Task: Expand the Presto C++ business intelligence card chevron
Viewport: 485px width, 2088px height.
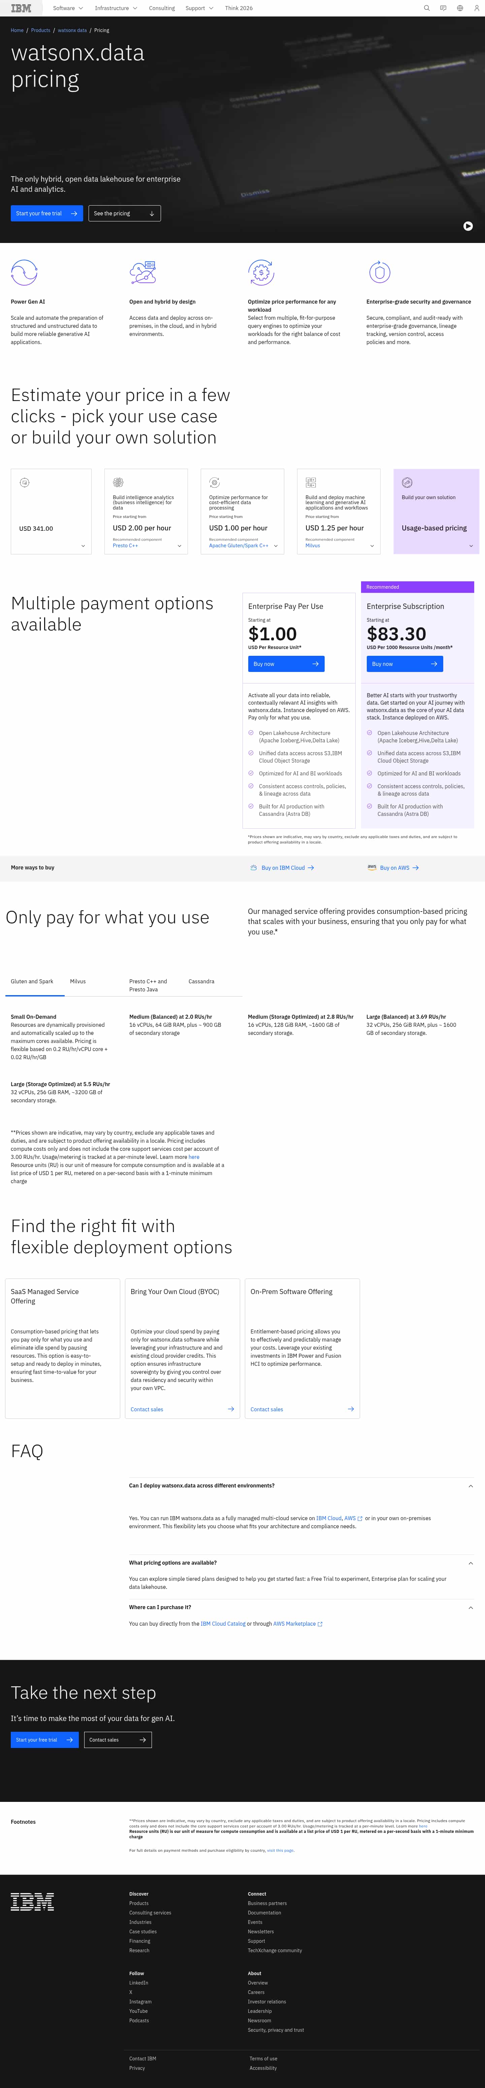Action: (180, 546)
